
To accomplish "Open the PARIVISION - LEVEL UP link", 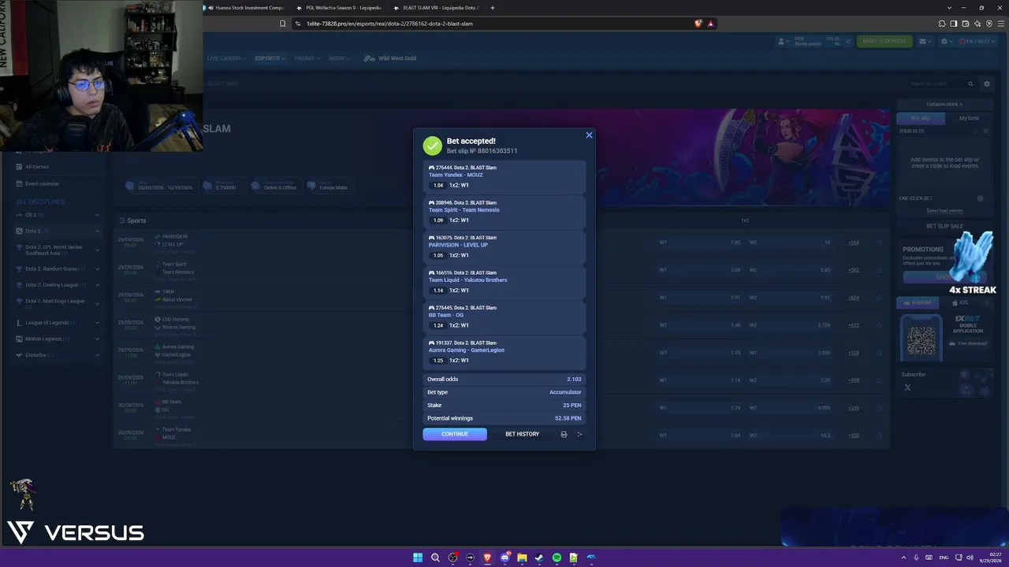I will pos(458,245).
